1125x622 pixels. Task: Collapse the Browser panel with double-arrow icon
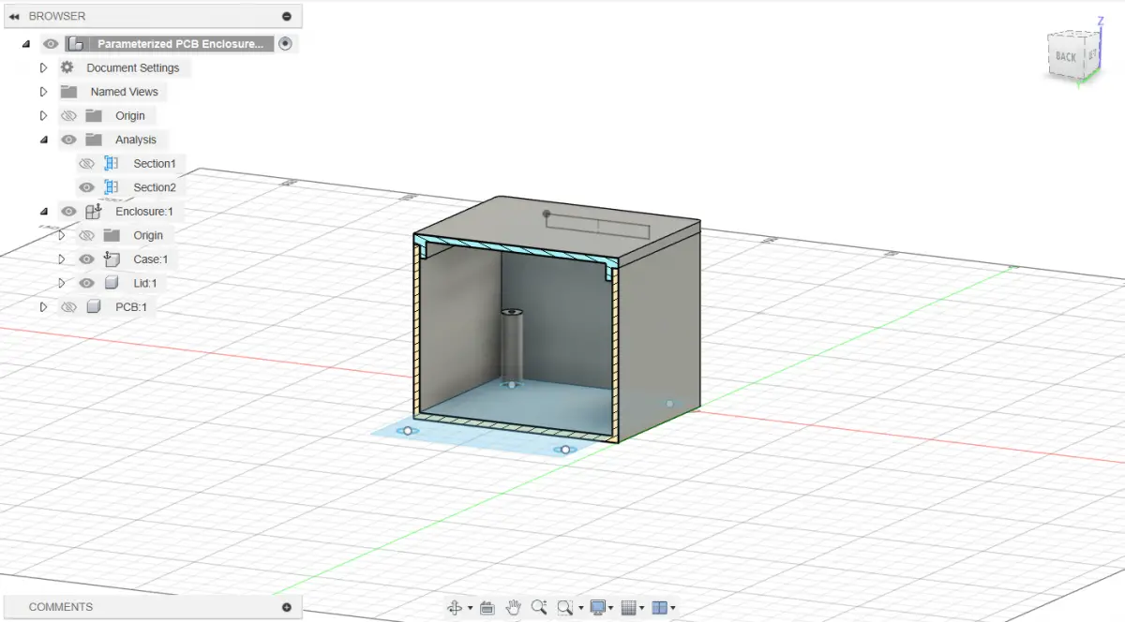(x=13, y=16)
